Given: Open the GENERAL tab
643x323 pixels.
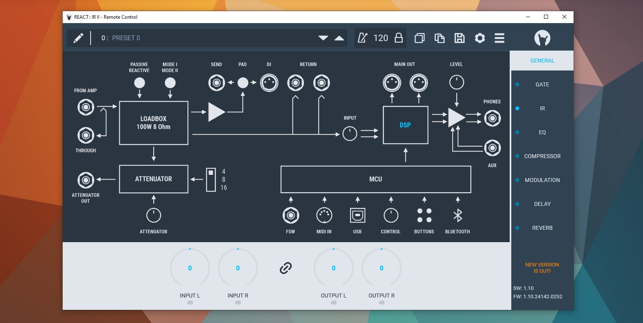Looking at the screenshot, I should coord(542,61).
